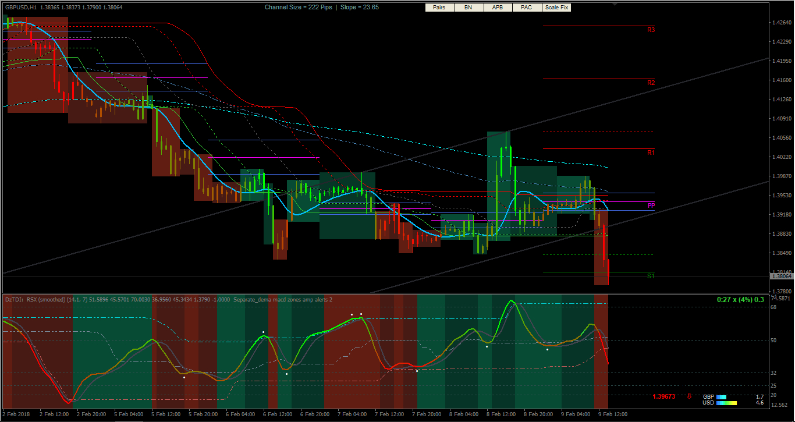
Task: Click price level 1.42640 on axis
Action: point(780,23)
